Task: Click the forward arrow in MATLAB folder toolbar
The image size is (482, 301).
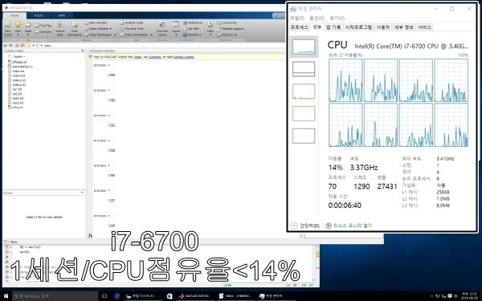Action: point(10,46)
